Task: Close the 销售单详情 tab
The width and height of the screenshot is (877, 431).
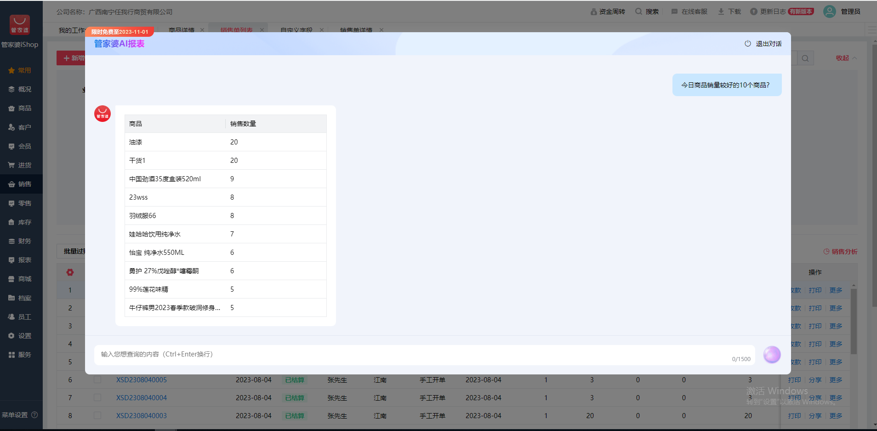Action: (x=382, y=30)
